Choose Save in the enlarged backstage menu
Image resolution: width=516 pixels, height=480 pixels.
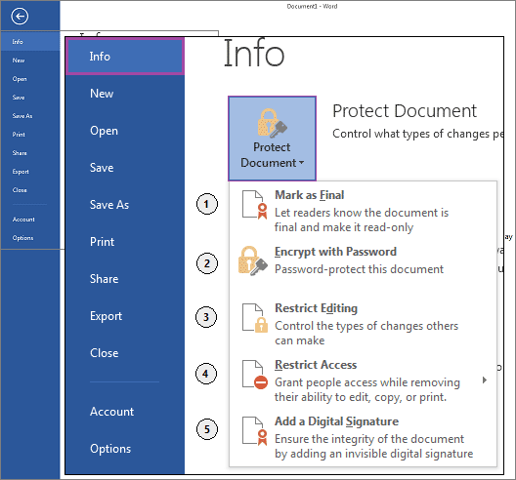pos(102,168)
